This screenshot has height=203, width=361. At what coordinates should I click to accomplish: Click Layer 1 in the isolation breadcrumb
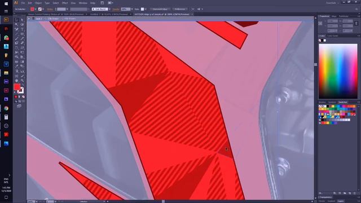point(39,19)
